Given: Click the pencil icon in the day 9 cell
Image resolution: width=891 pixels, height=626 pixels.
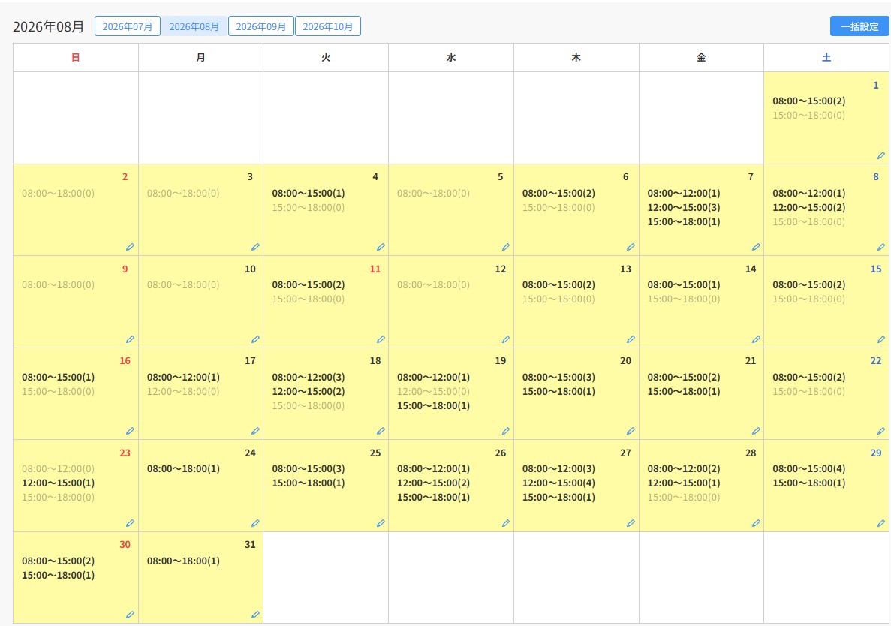Looking at the screenshot, I should pos(130,339).
